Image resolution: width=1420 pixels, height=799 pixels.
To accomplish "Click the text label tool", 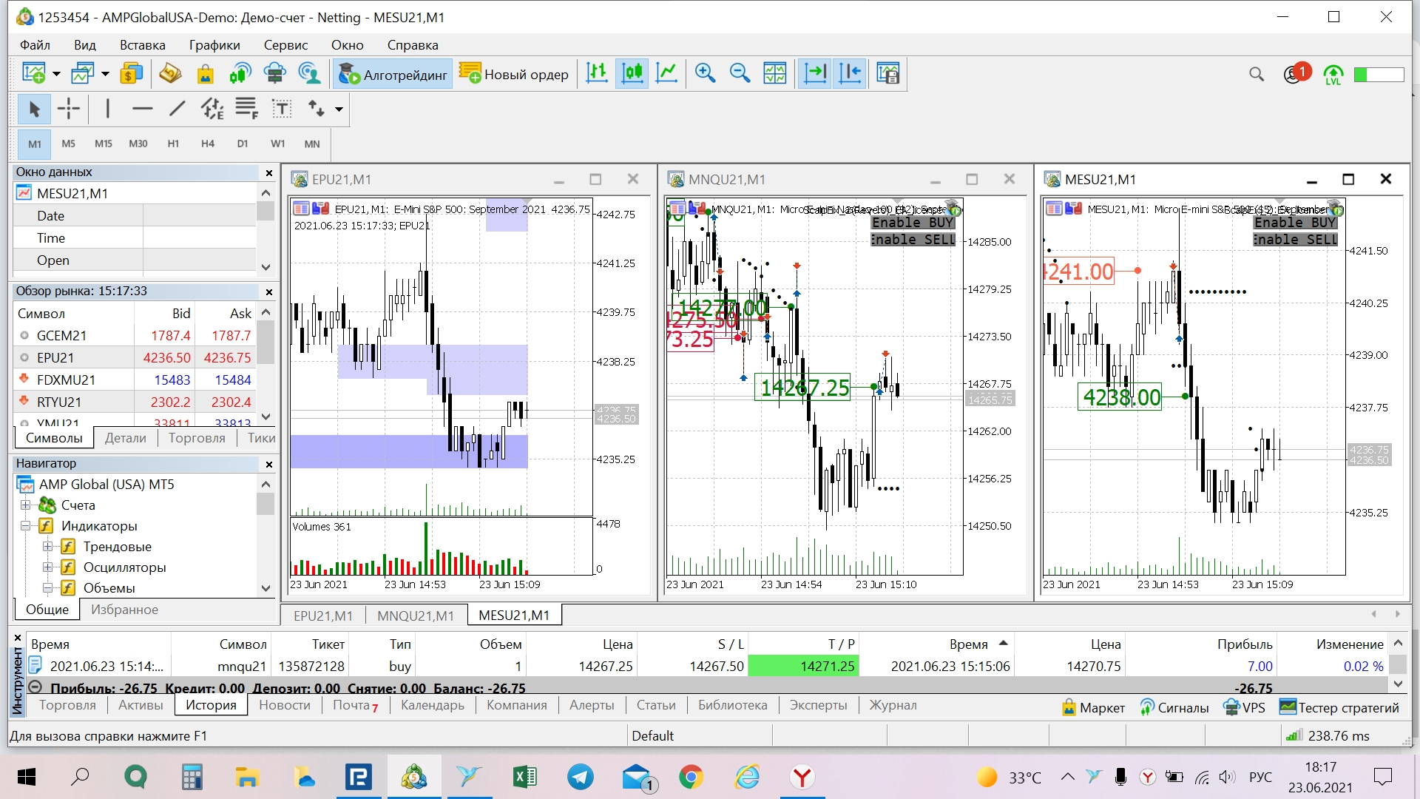I will pos(282,109).
